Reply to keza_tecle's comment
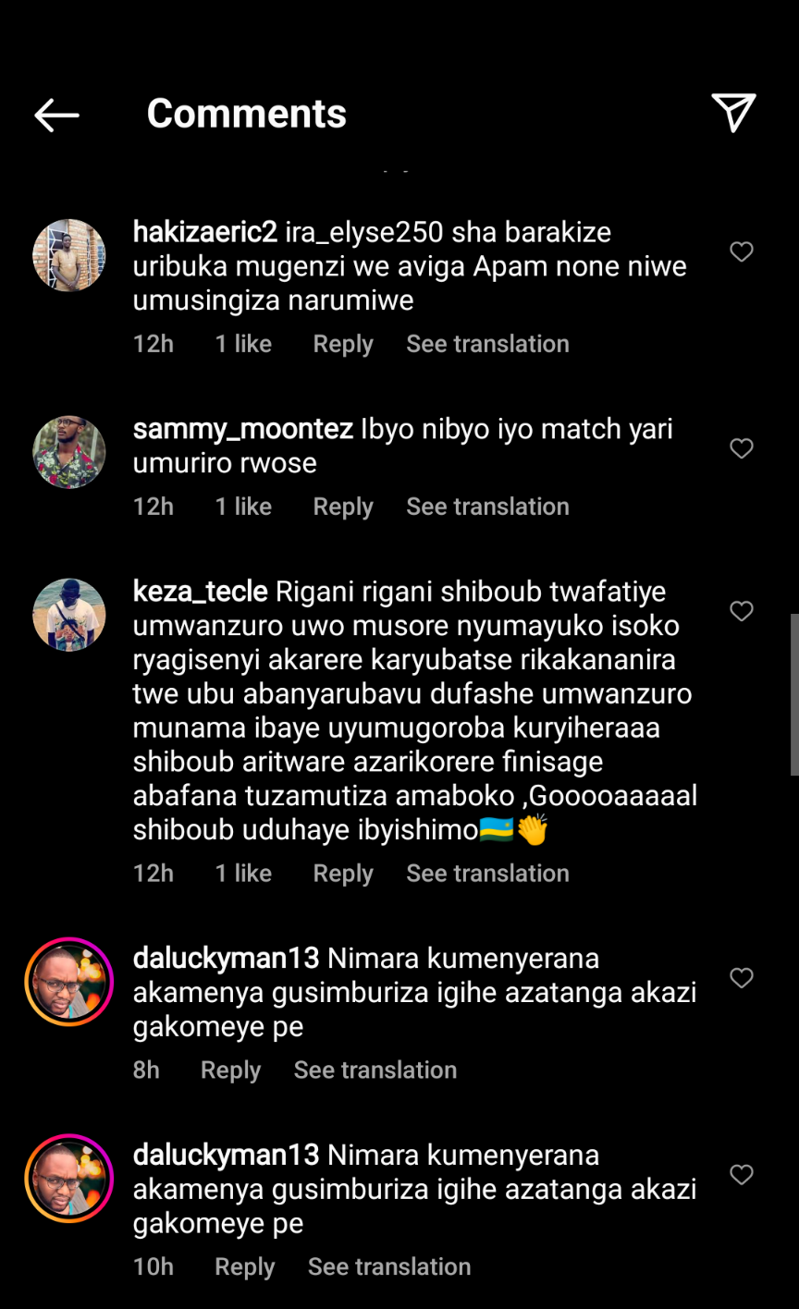Image resolution: width=799 pixels, height=1309 pixels. tap(343, 874)
